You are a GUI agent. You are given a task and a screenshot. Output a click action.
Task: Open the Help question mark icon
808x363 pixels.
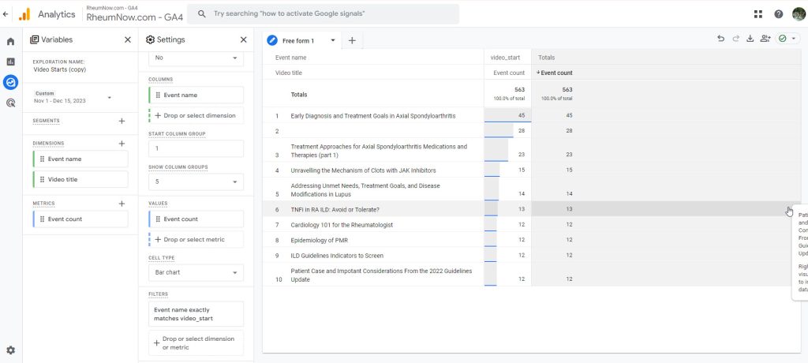[779, 14]
